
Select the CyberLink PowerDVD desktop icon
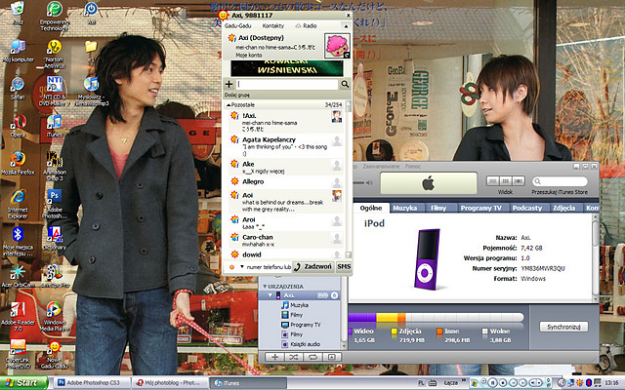click(18, 354)
